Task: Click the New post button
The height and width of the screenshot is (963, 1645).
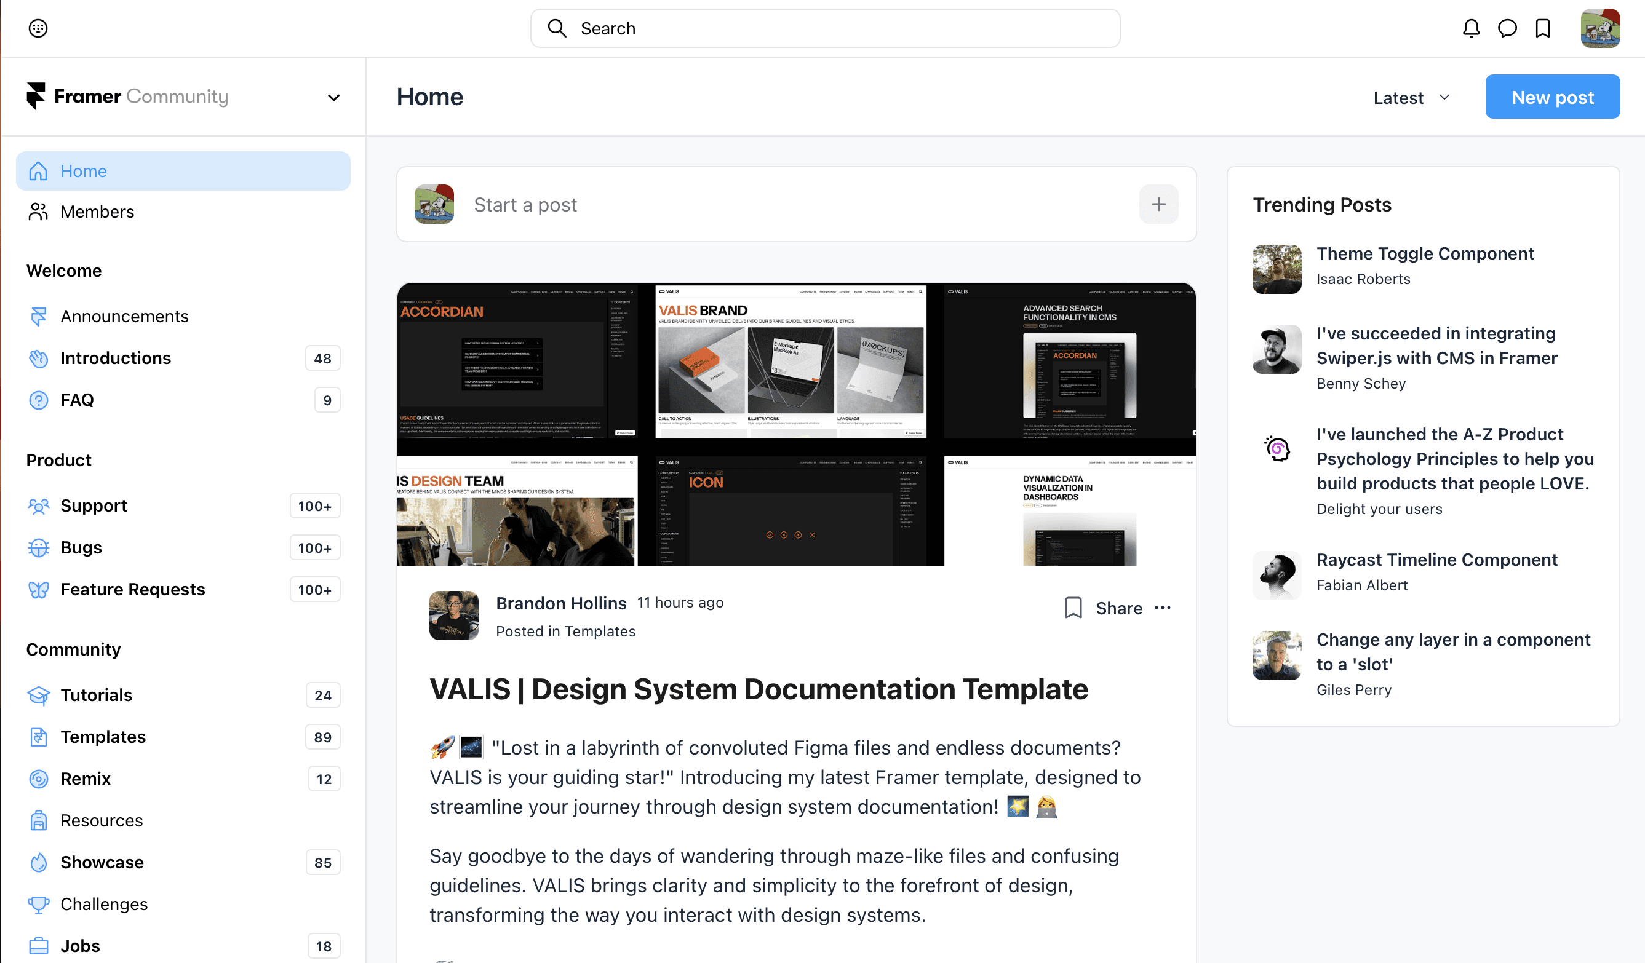Action: [1553, 97]
